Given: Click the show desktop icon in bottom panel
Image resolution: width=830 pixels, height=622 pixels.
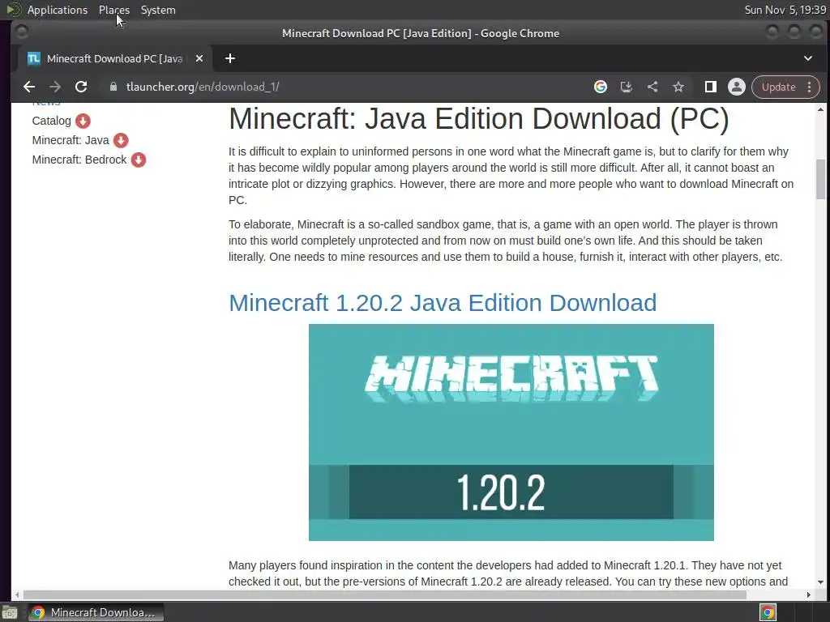Looking at the screenshot, I should pos(9,612).
